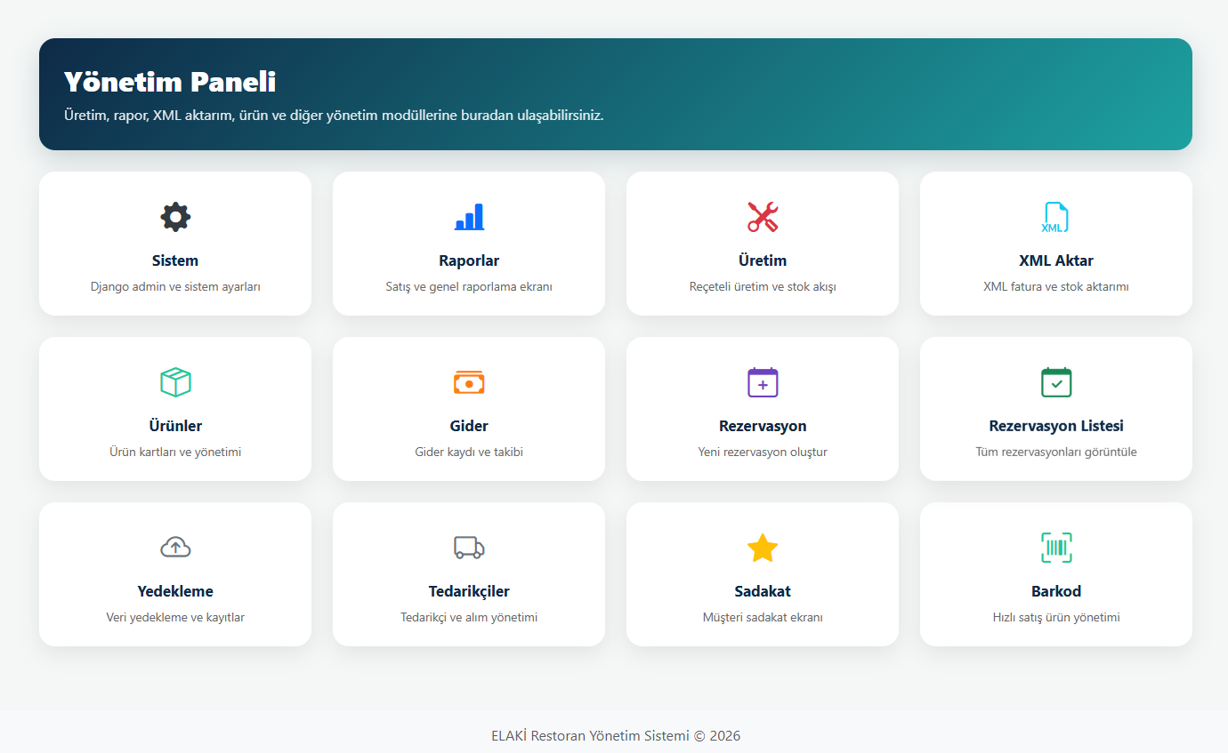Open the orange money Gider icon
Screen dimensions: 1228x753
(469, 382)
